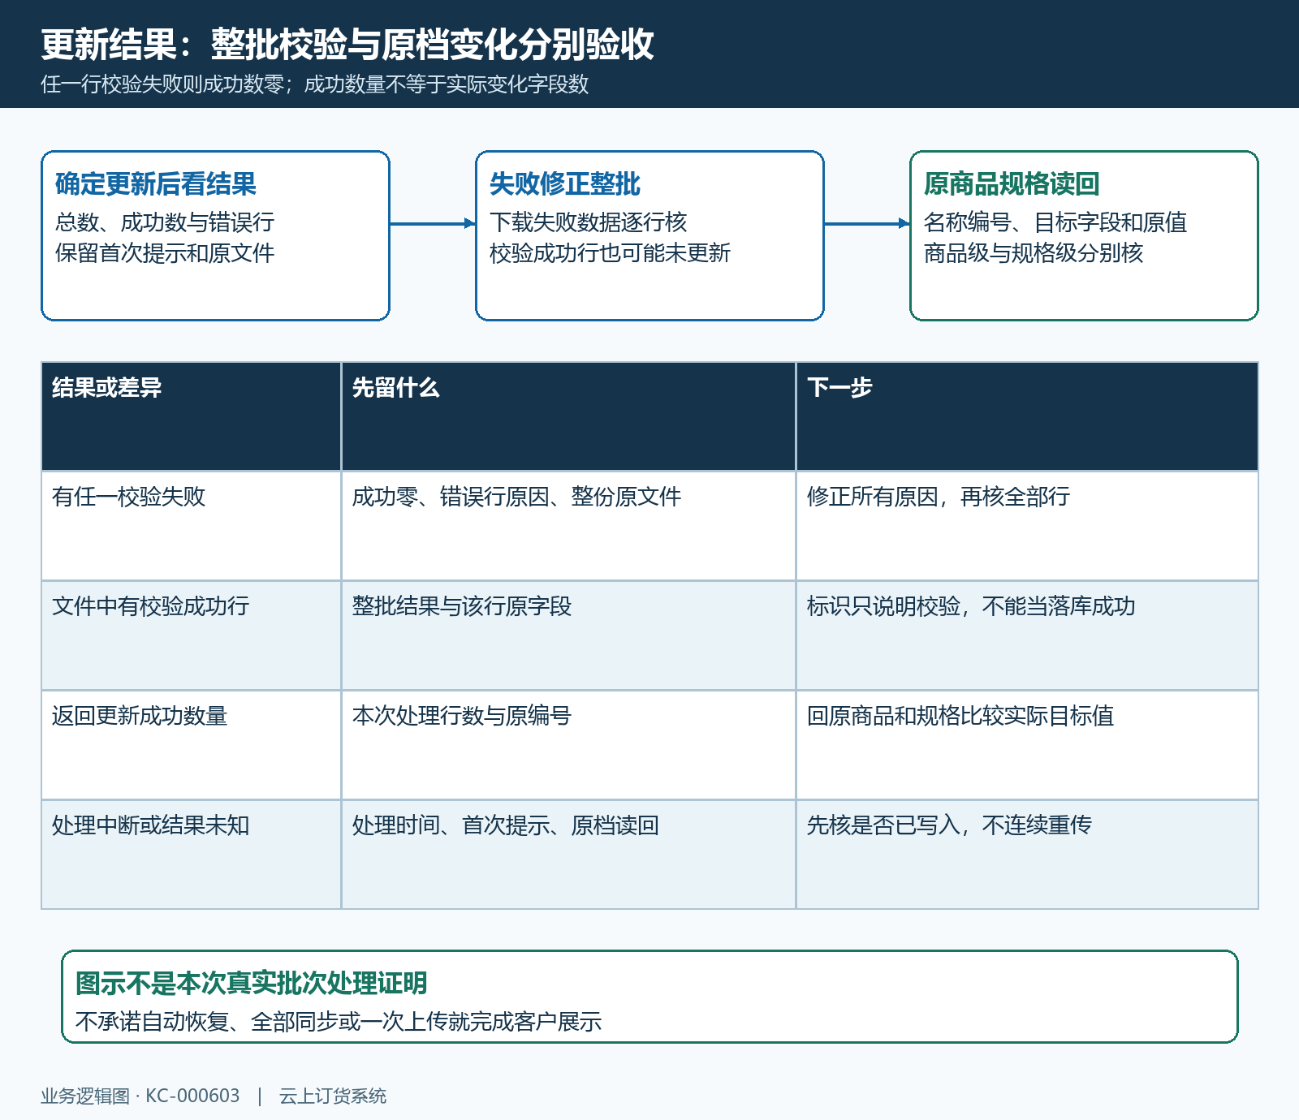The image size is (1299, 1120).
Task: Click the line 校验成功行也可能未更新
Action: (610, 253)
